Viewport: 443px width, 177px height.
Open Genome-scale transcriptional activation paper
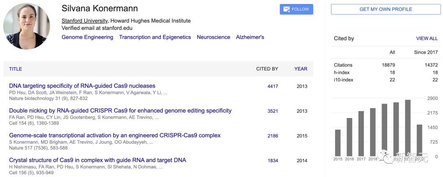[115, 135]
